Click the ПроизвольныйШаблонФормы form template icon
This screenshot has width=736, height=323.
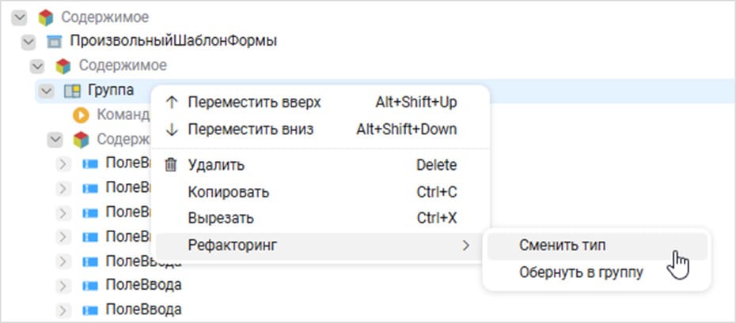[54, 41]
